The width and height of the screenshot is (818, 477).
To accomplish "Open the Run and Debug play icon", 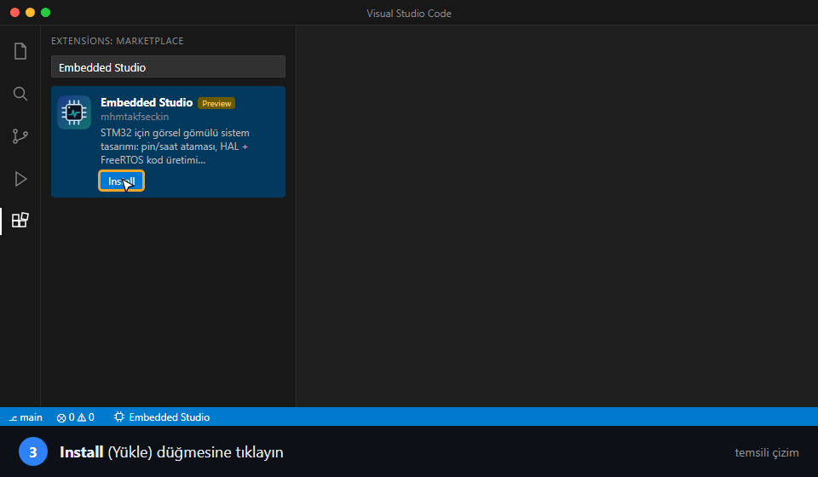I will (x=20, y=179).
